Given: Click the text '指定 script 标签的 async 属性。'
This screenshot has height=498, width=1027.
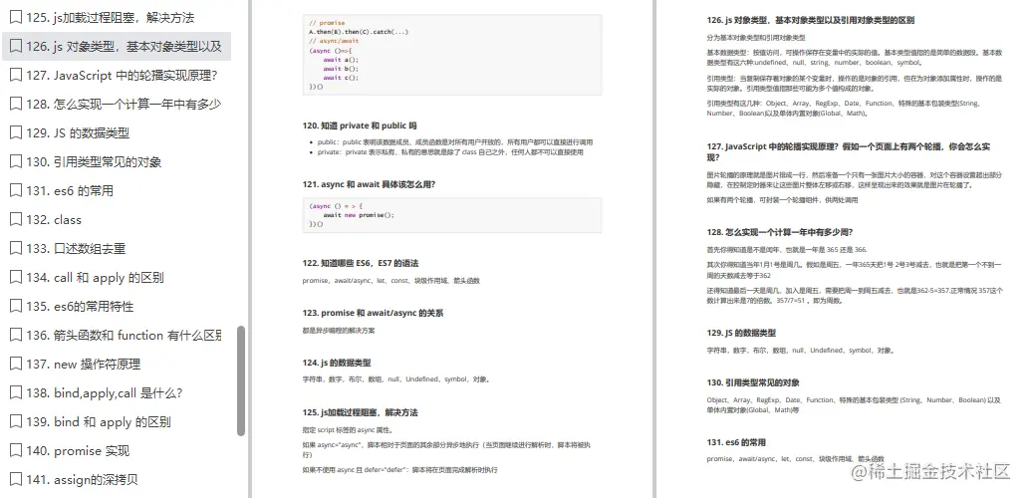Looking at the screenshot, I should tap(348, 430).
